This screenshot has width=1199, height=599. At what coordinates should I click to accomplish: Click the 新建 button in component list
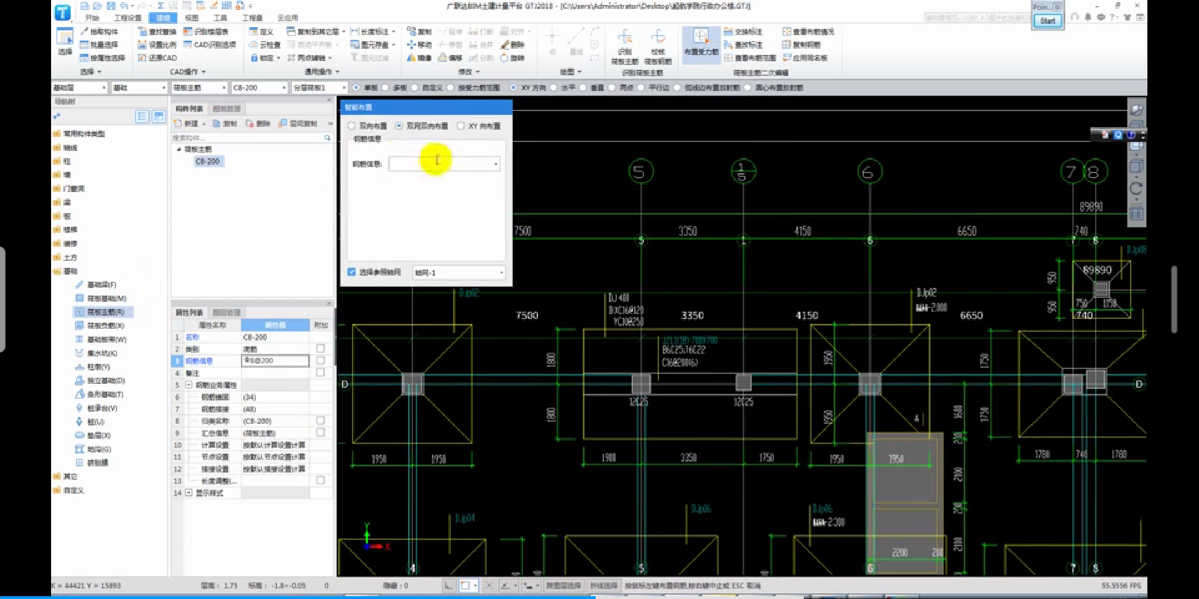pyautogui.click(x=190, y=123)
